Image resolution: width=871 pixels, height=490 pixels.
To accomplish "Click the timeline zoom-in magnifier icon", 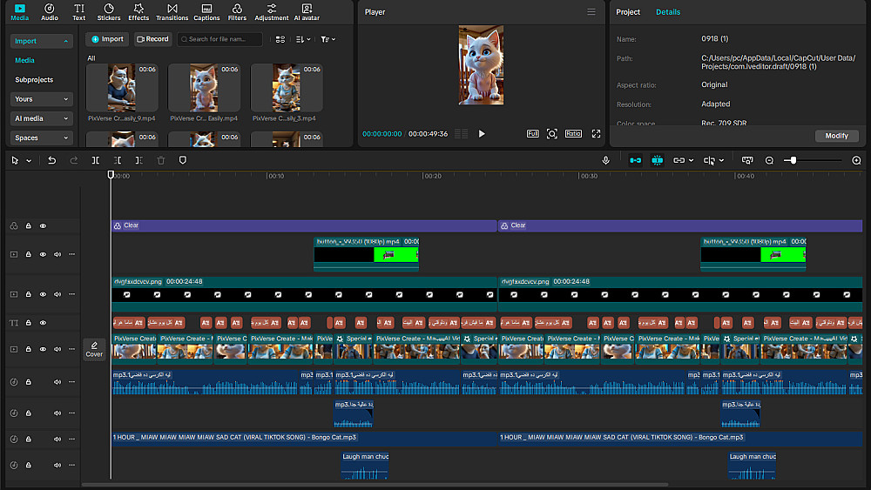I will click(x=856, y=160).
